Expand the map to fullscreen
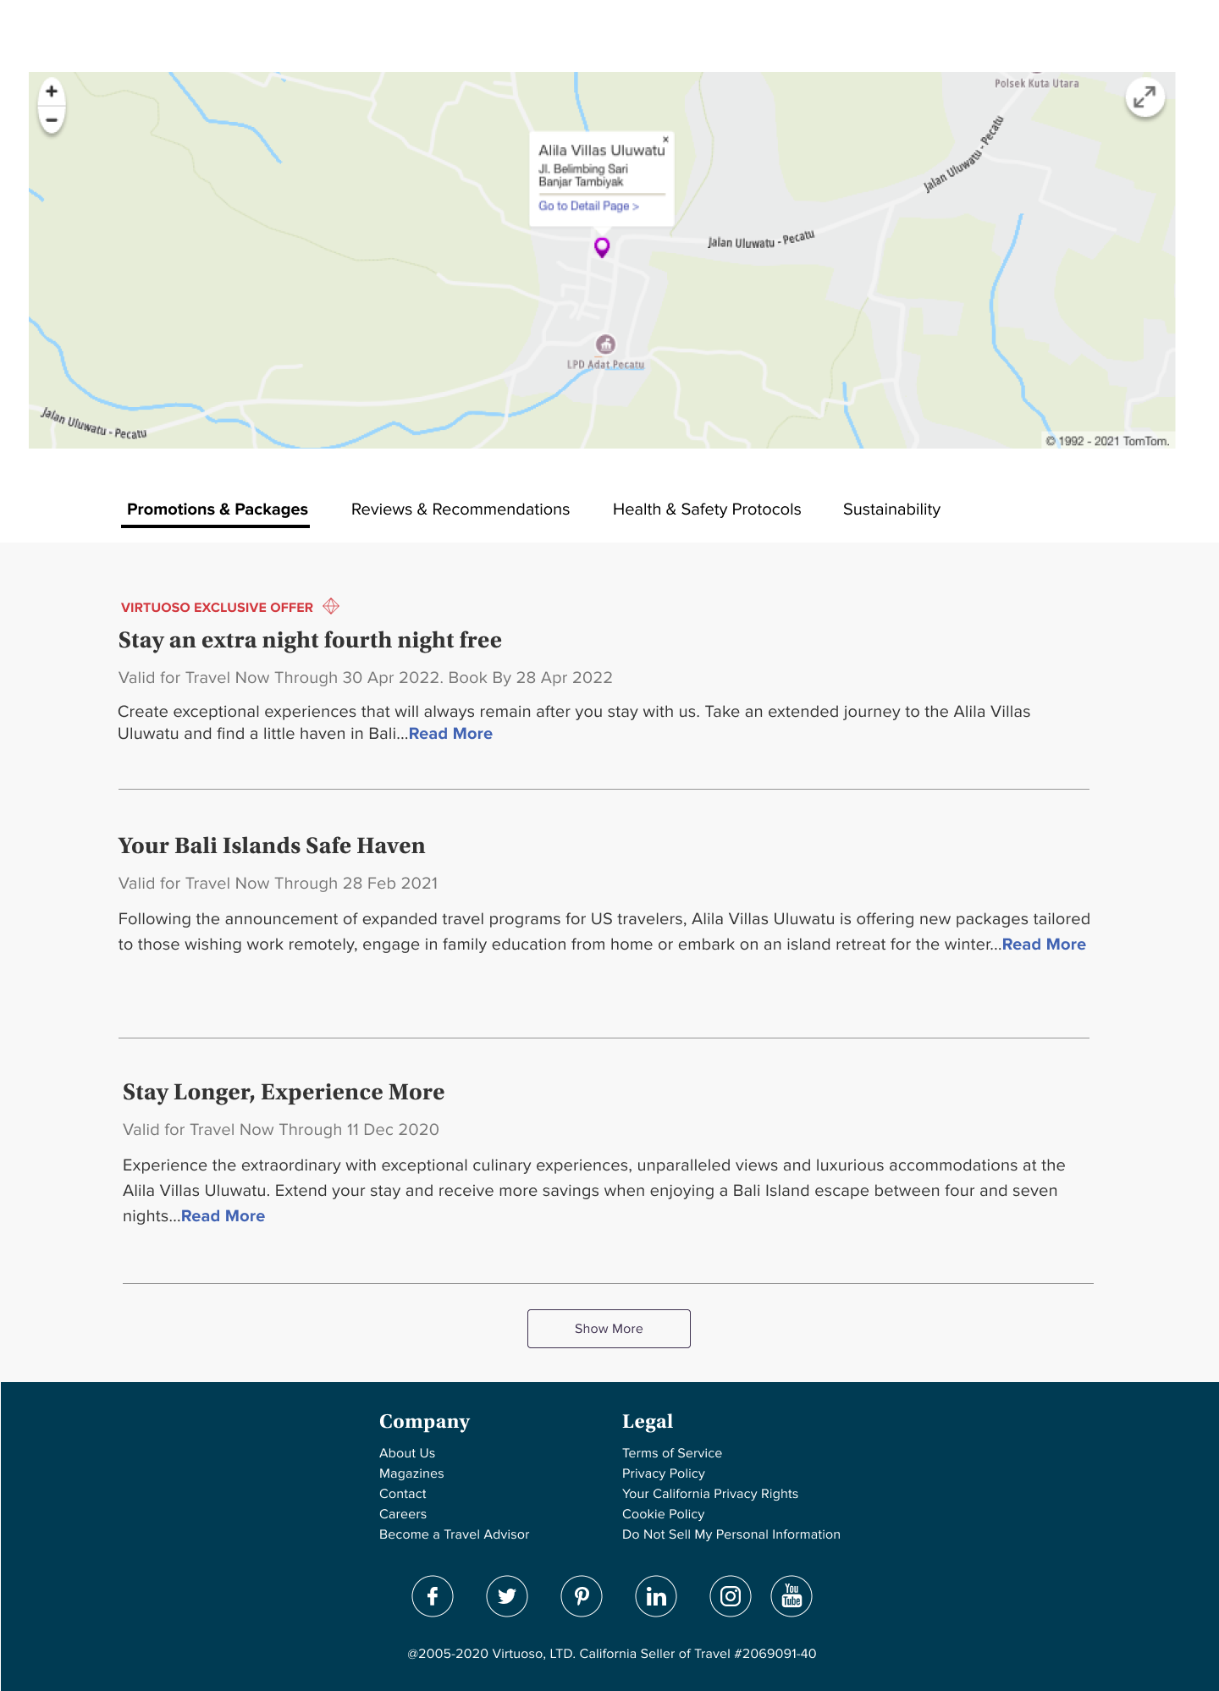This screenshot has width=1219, height=1691. click(x=1145, y=97)
